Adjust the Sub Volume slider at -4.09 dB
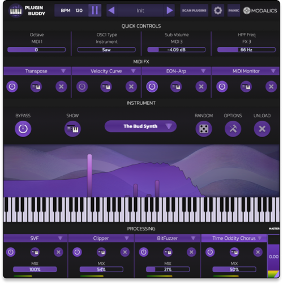Viewport: 283px width, 284px height. coord(177,50)
